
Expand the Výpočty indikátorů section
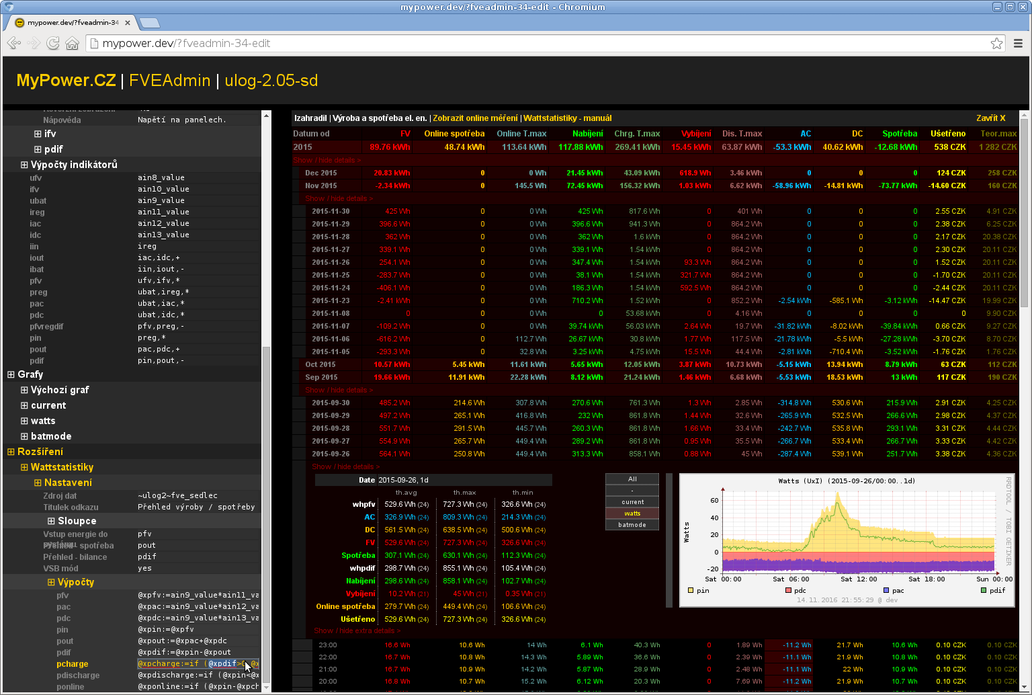pyautogui.click(x=24, y=165)
